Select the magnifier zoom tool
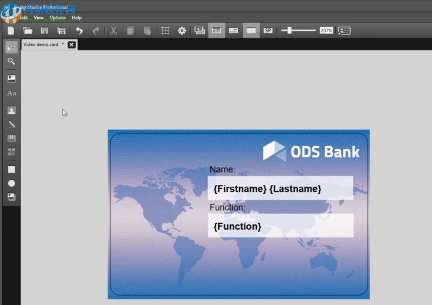The width and height of the screenshot is (432, 305). click(x=11, y=61)
